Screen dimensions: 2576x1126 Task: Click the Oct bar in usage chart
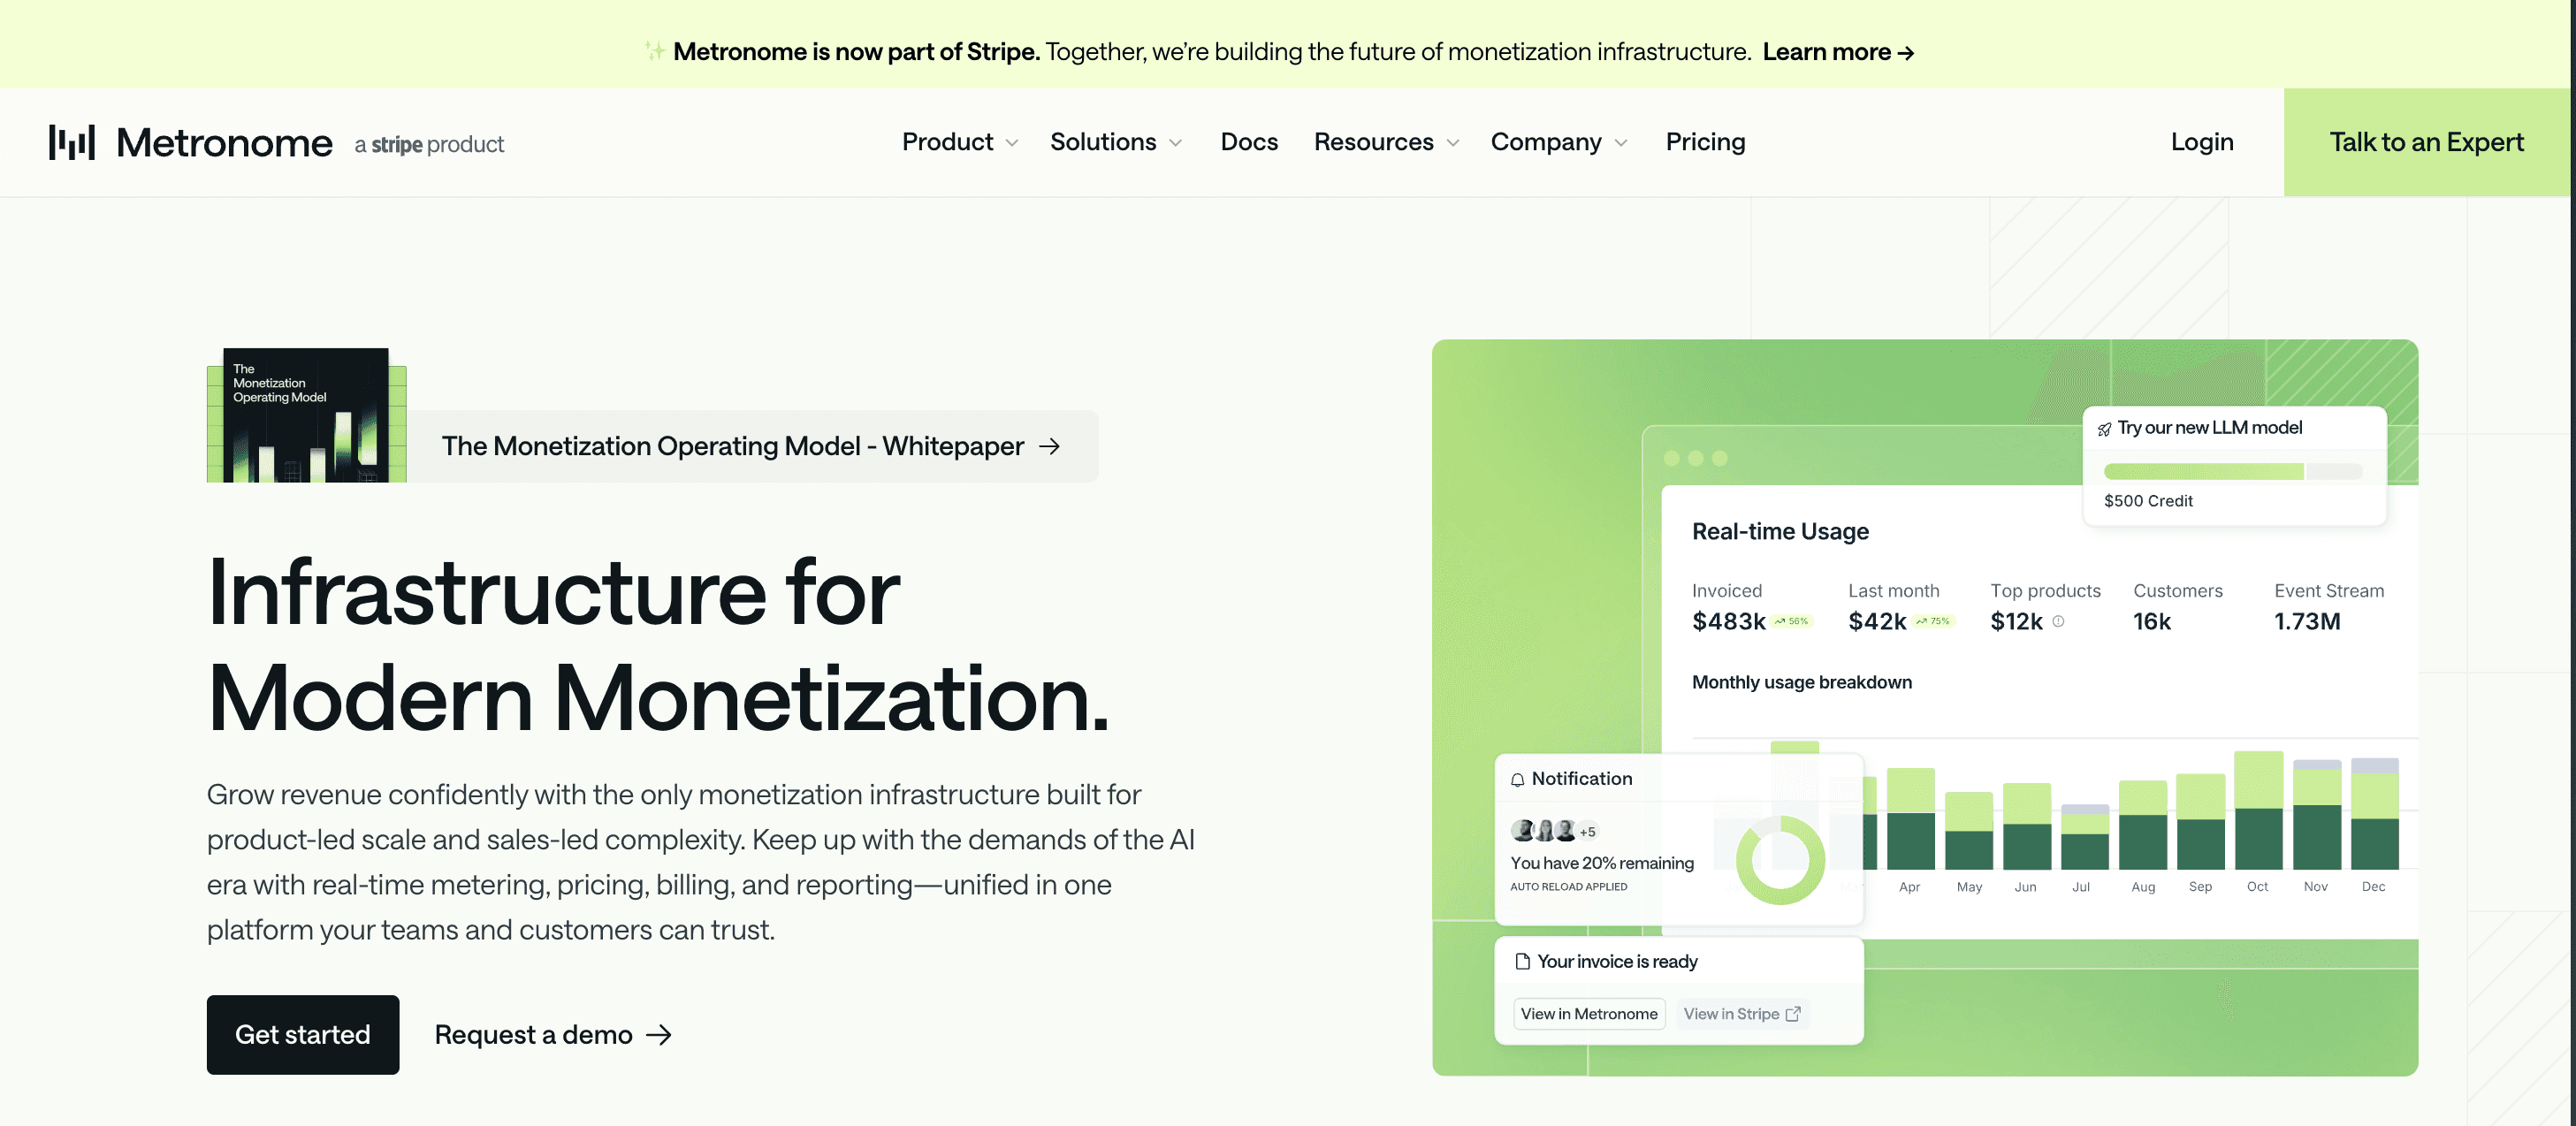click(x=2258, y=810)
